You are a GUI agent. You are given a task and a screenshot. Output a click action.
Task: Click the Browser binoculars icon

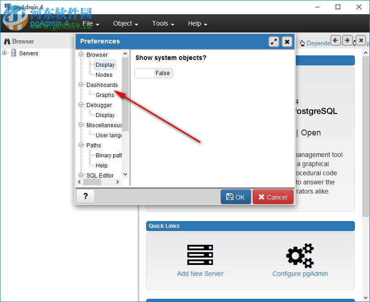point(7,42)
